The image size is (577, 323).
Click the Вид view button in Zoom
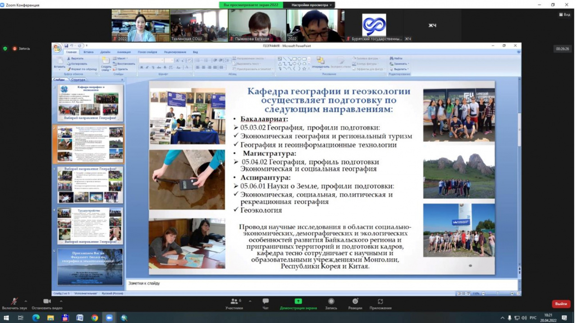tap(564, 14)
